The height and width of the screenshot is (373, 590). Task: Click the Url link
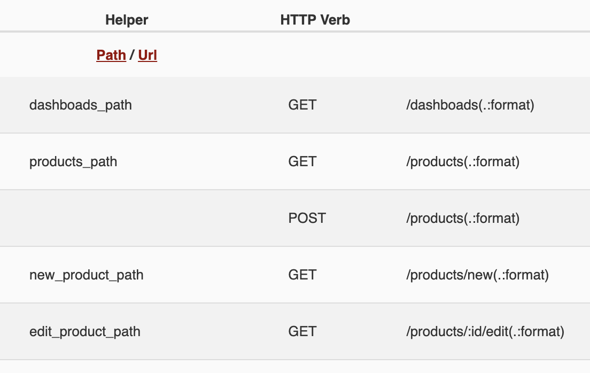147,55
